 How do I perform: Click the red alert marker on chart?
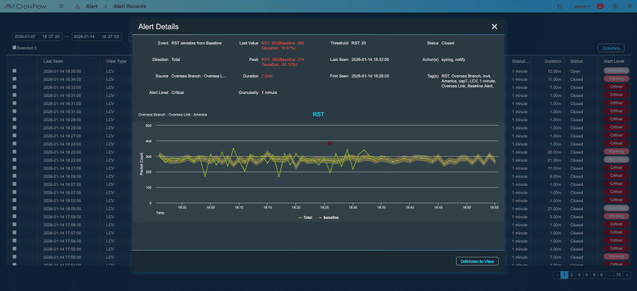click(x=330, y=143)
